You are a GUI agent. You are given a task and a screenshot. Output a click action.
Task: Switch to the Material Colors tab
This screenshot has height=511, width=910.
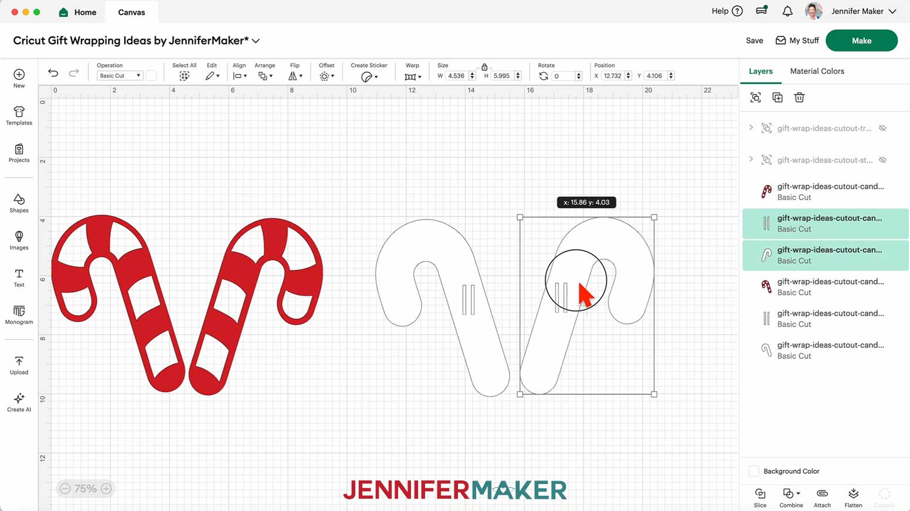(x=817, y=71)
